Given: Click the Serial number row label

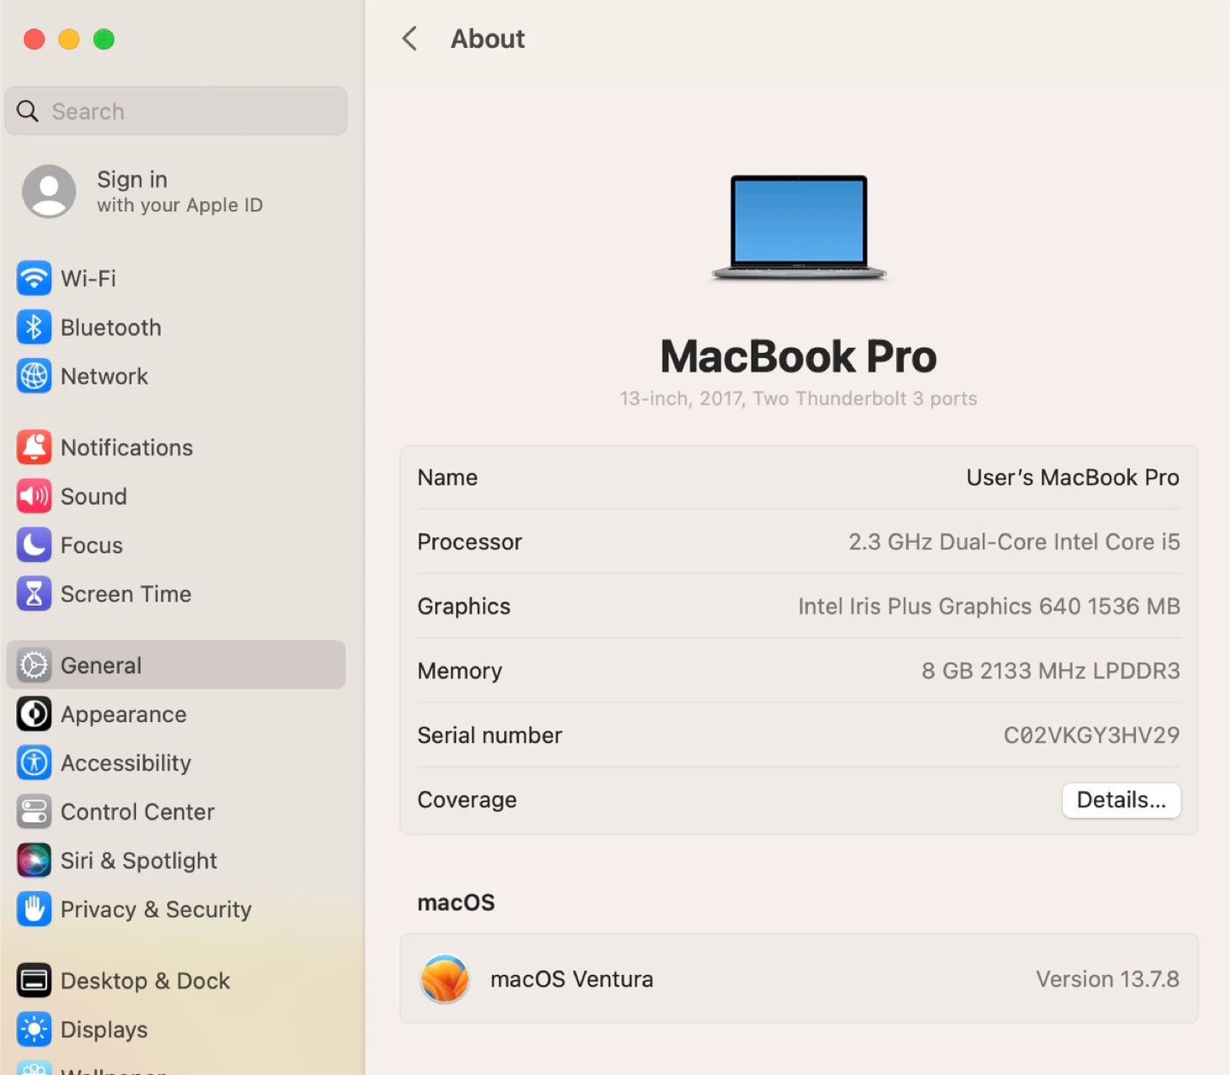Looking at the screenshot, I should [x=489, y=735].
